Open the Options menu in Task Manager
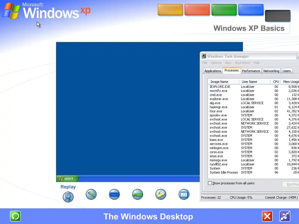The height and width of the screenshot is (224, 299). point(216,63)
